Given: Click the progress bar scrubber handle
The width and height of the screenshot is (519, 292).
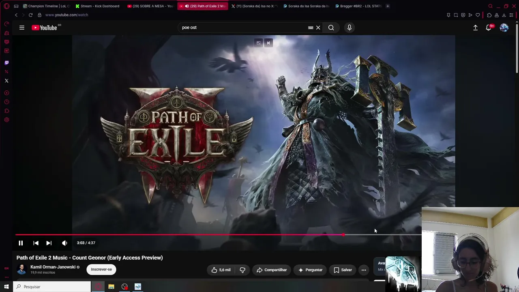Looking at the screenshot, I should pyautogui.click(x=343, y=235).
